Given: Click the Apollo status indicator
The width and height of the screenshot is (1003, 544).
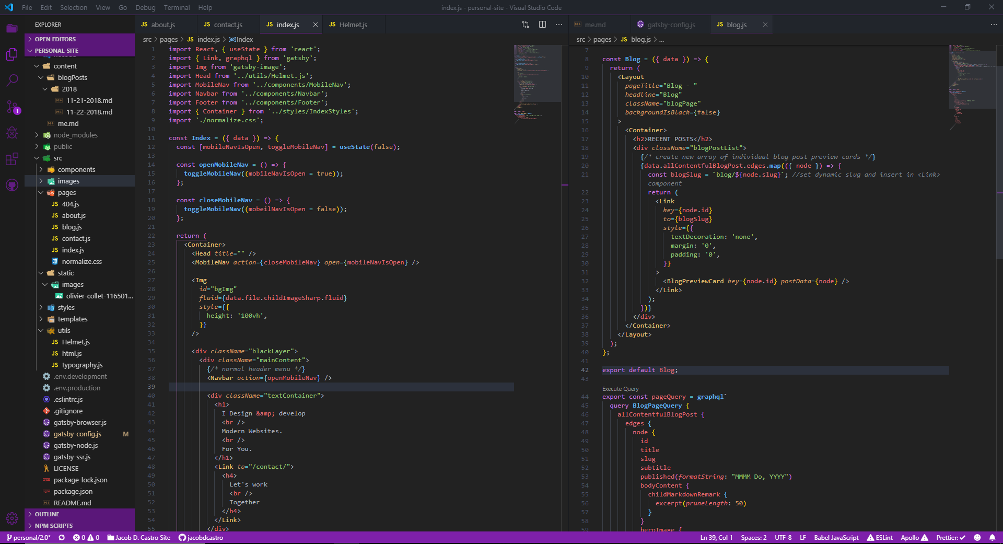Looking at the screenshot, I should tap(914, 538).
